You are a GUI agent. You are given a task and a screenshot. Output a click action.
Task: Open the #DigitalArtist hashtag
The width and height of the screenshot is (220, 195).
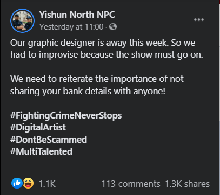point(38,127)
